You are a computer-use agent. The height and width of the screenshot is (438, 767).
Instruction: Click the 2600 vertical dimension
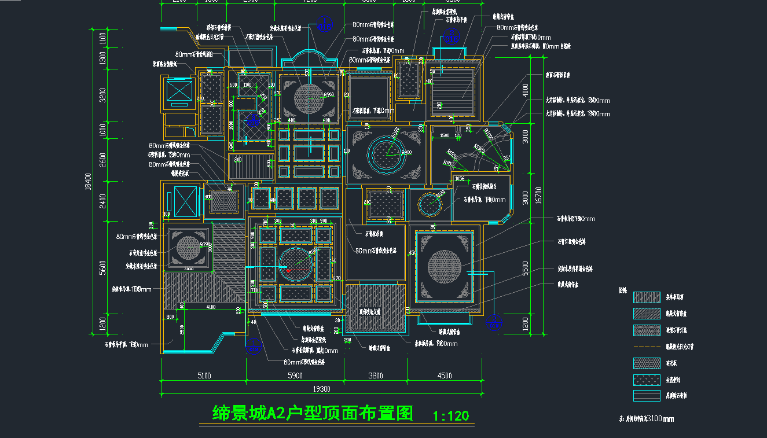(x=102, y=160)
